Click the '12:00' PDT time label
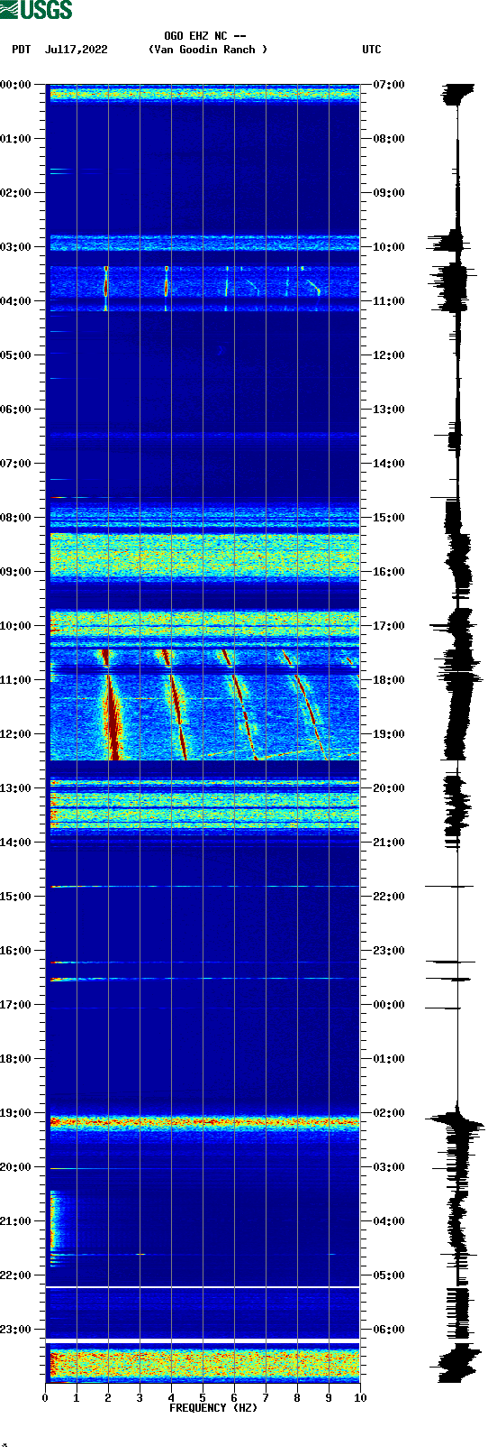 (16, 734)
